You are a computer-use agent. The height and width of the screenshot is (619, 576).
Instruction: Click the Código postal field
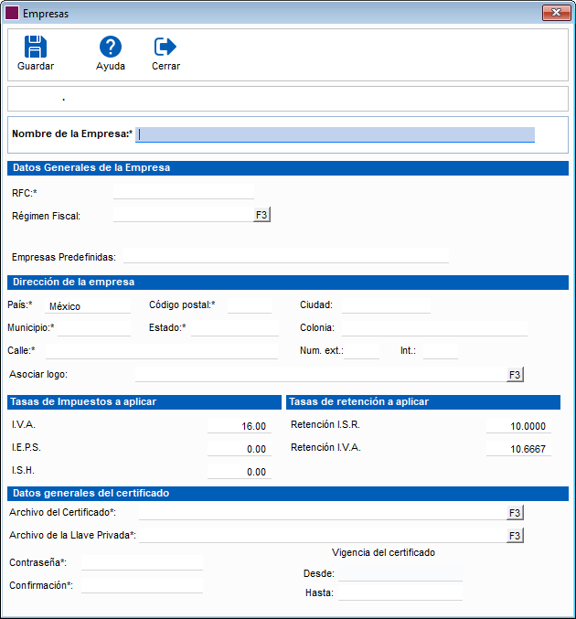(x=249, y=305)
